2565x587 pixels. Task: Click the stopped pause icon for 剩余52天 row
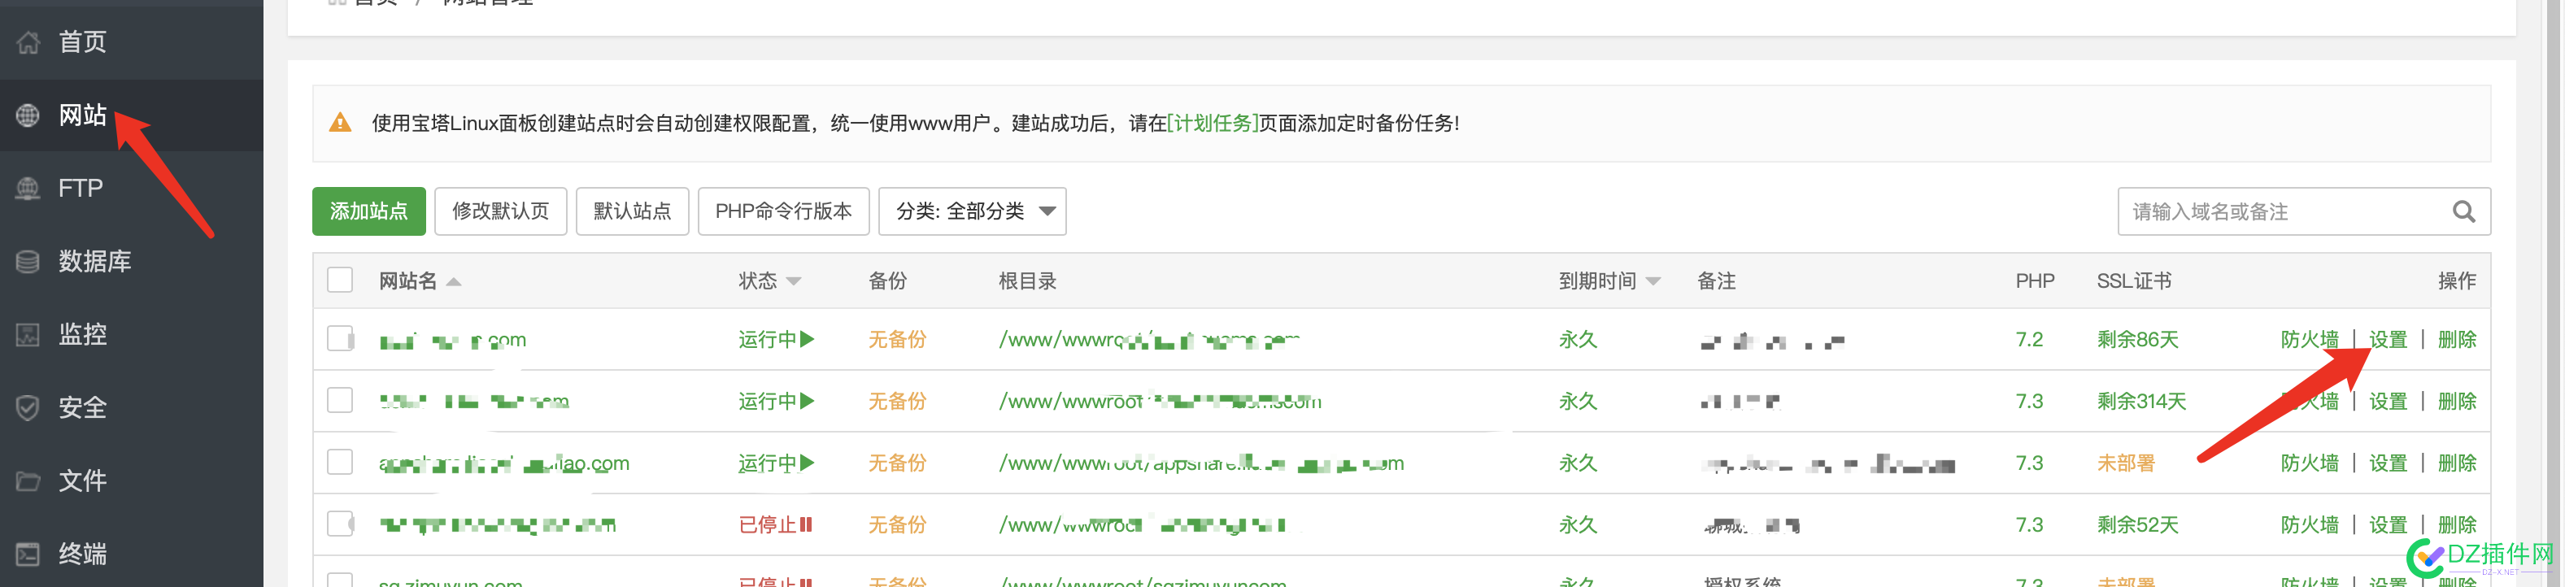tap(808, 524)
